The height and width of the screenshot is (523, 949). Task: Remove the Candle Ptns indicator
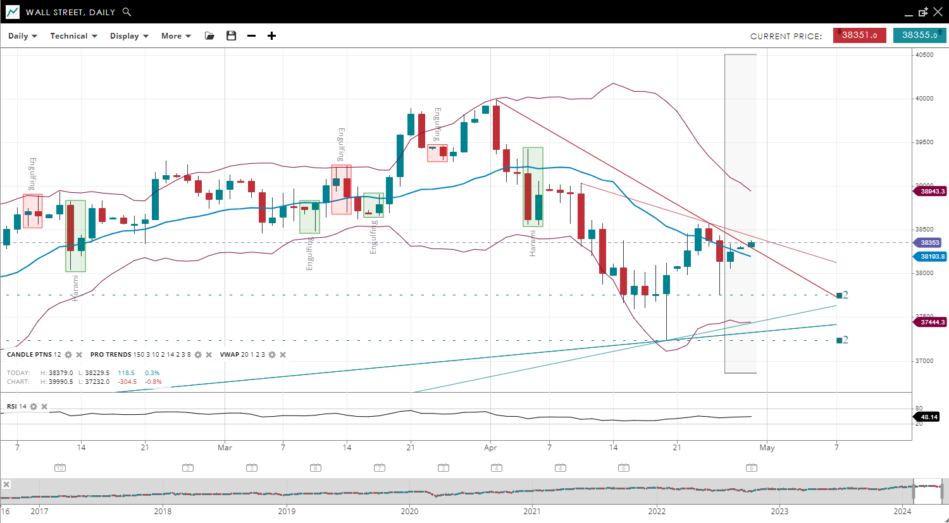pyautogui.click(x=79, y=355)
